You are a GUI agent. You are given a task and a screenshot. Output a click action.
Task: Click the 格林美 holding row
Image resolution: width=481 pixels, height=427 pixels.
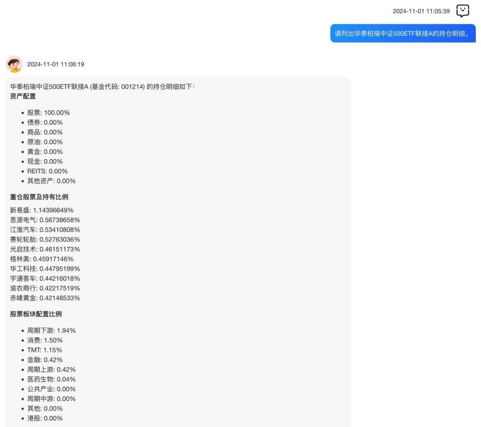42,259
